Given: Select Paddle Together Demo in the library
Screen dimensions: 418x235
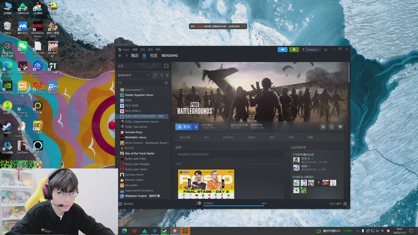Looking at the screenshot, I should 139,95.
